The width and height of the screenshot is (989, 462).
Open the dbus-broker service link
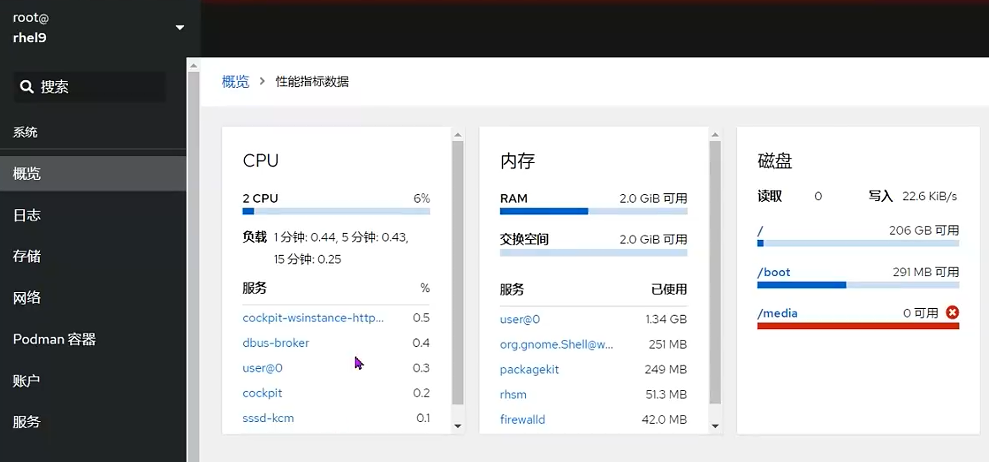point(276,343)
